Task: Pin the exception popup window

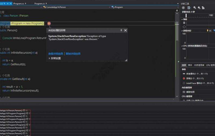Action: coord(121,30)
